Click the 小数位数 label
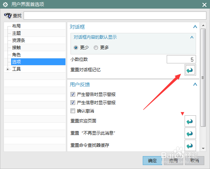Viewport: 210px width, 169px height. (x=79, y=59)
